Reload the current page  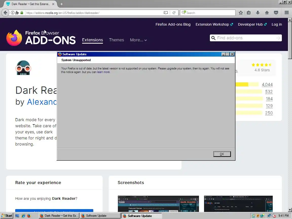(x=174, y=13)
